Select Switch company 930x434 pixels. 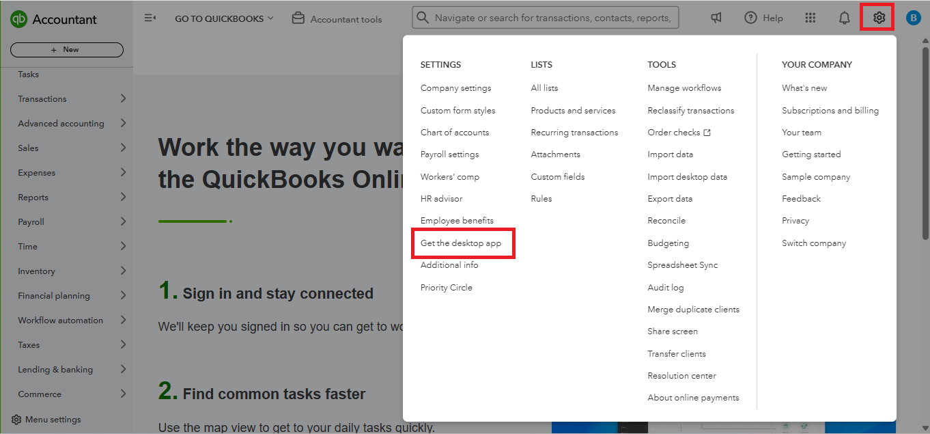[x=814, y=243]
